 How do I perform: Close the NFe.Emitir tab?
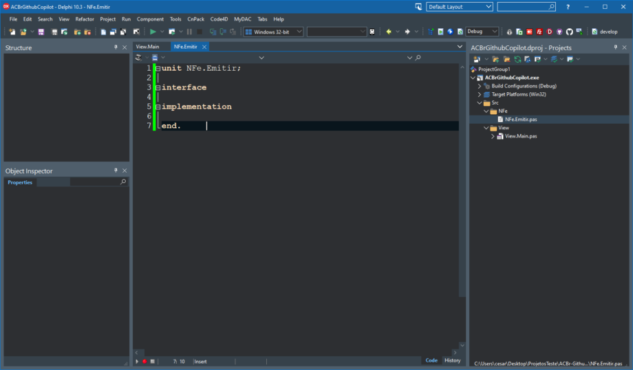pyautogui.click(x=204, y=47)
